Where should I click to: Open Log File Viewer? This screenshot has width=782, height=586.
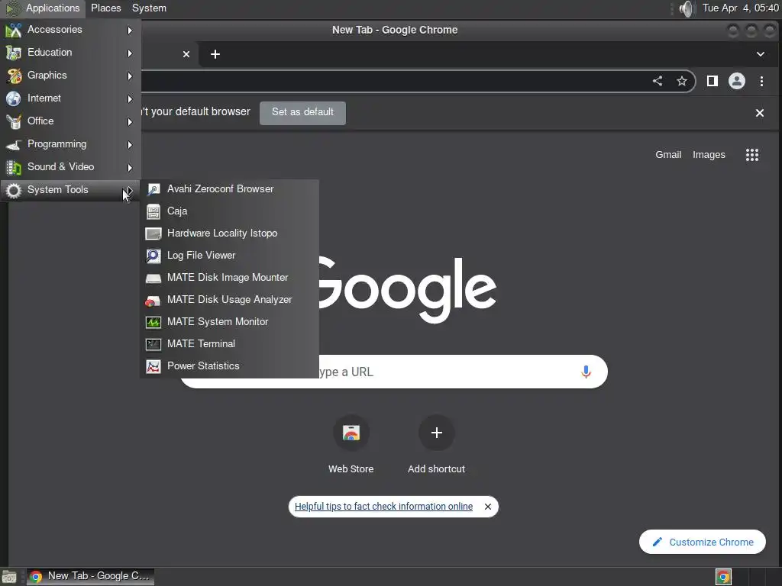coord(229,255)
